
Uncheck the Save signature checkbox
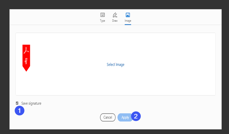coord(17,103)
